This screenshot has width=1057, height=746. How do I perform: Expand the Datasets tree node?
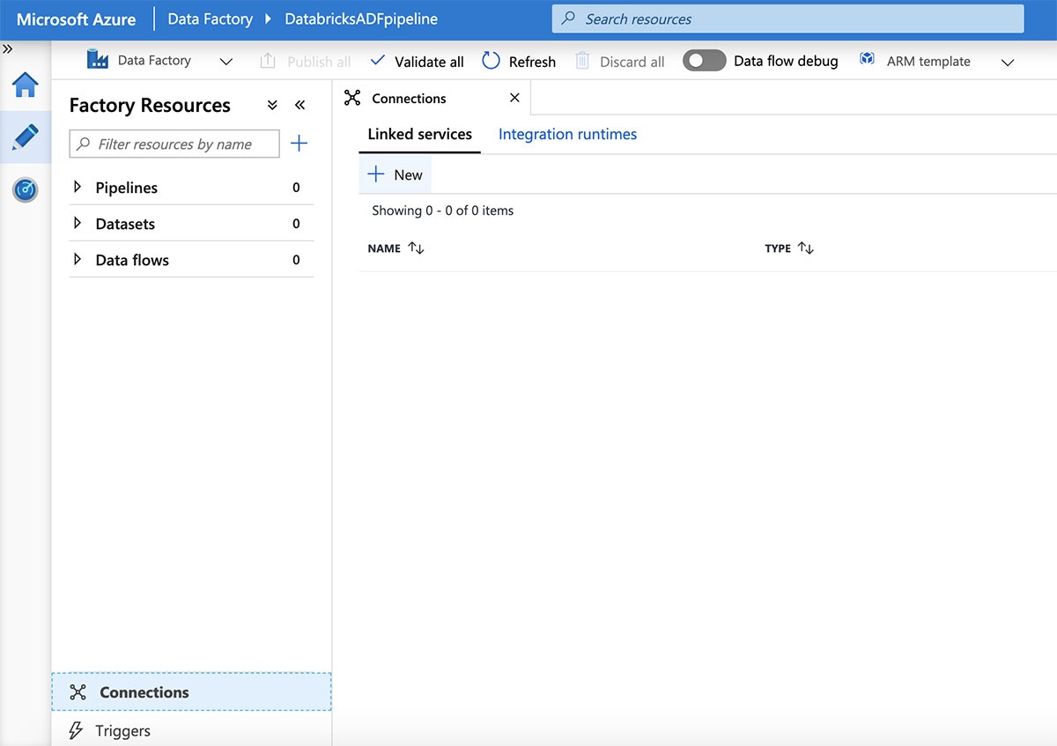point(78,223)
